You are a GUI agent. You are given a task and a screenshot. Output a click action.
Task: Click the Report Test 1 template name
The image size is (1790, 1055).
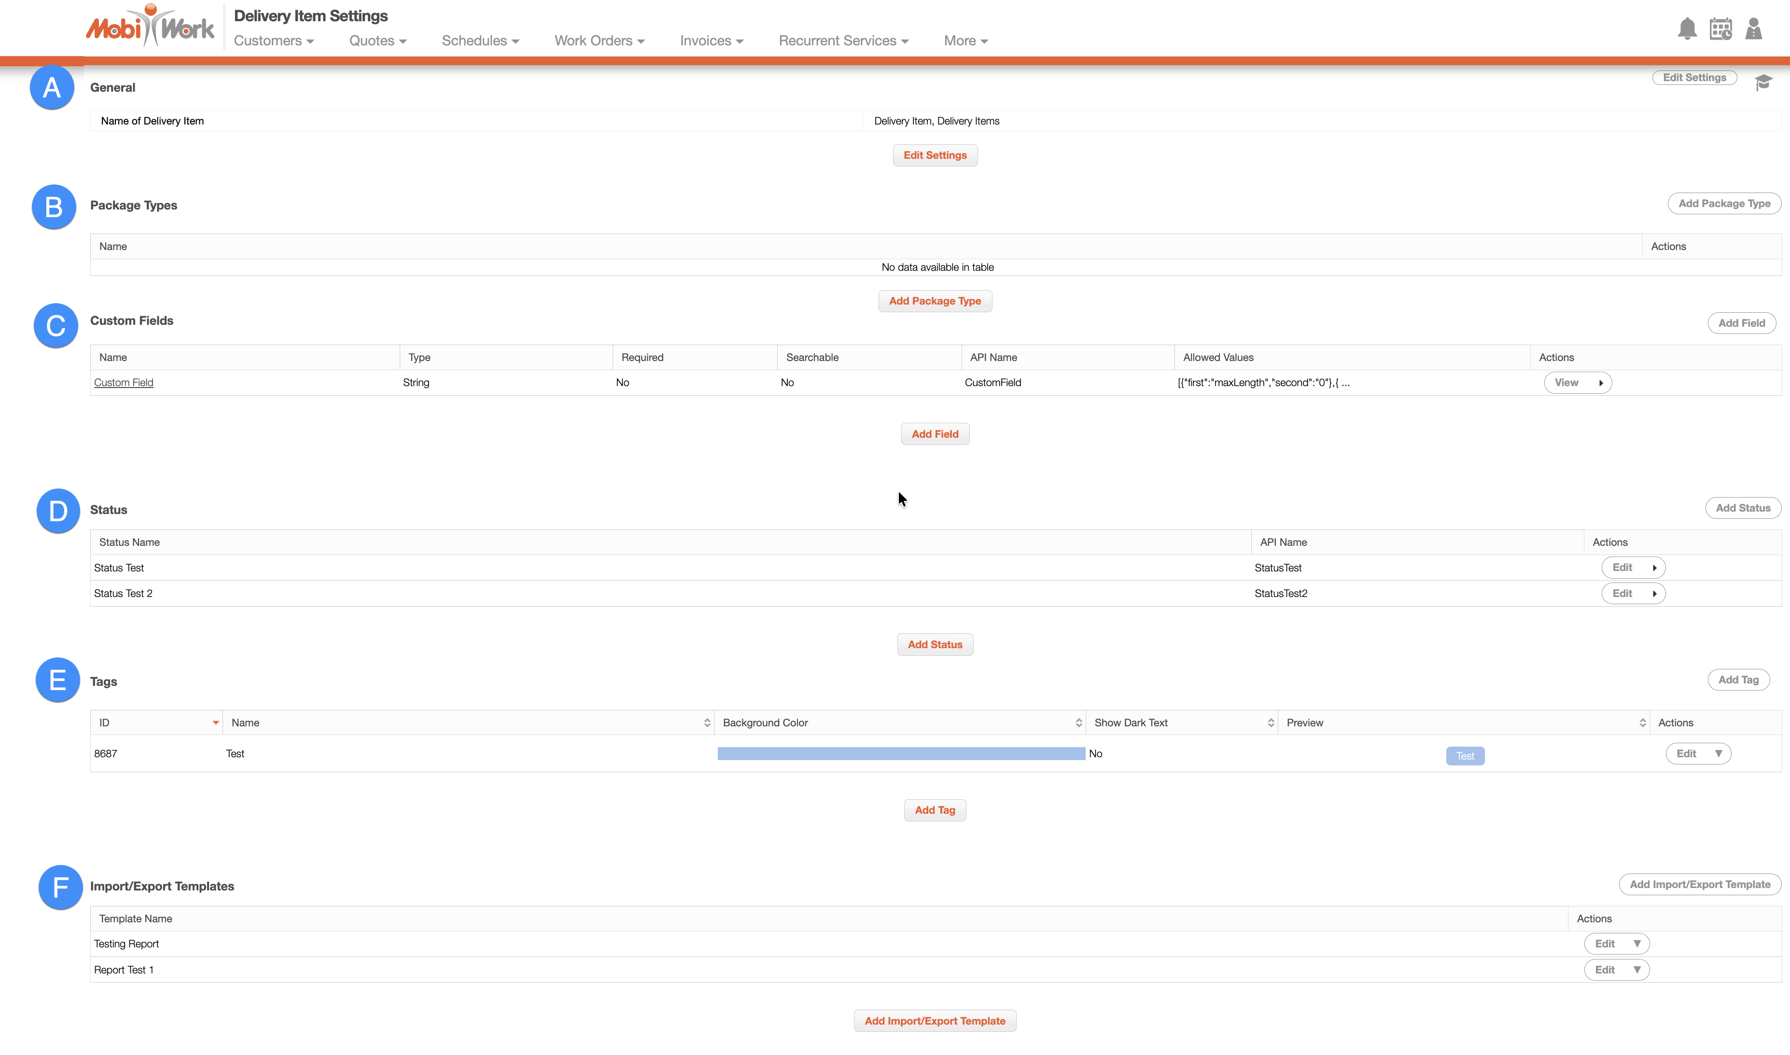(124, 970)
